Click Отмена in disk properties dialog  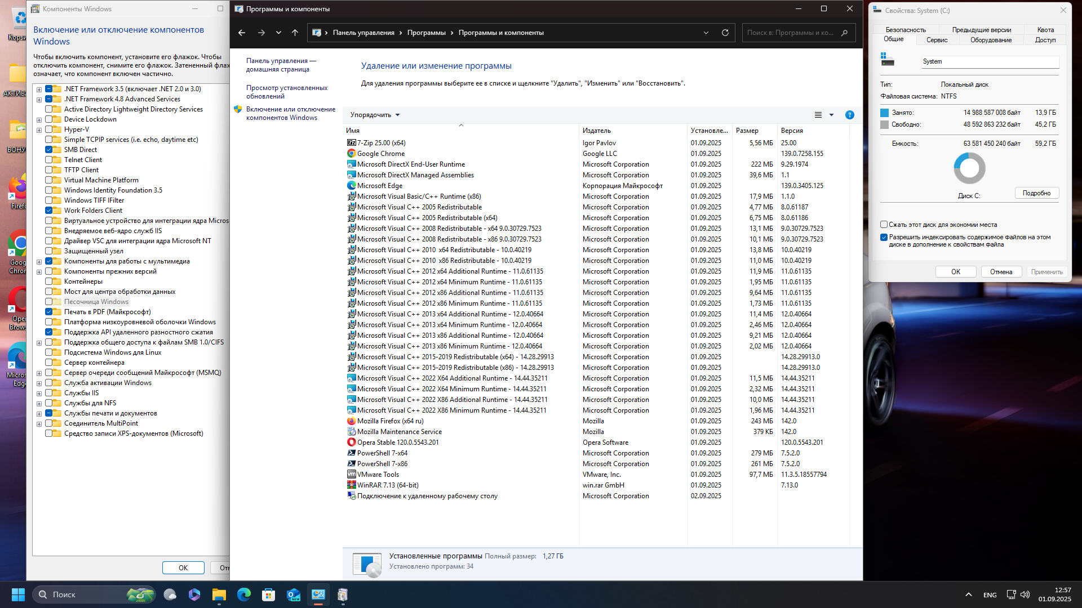[x=1001, y=272]
